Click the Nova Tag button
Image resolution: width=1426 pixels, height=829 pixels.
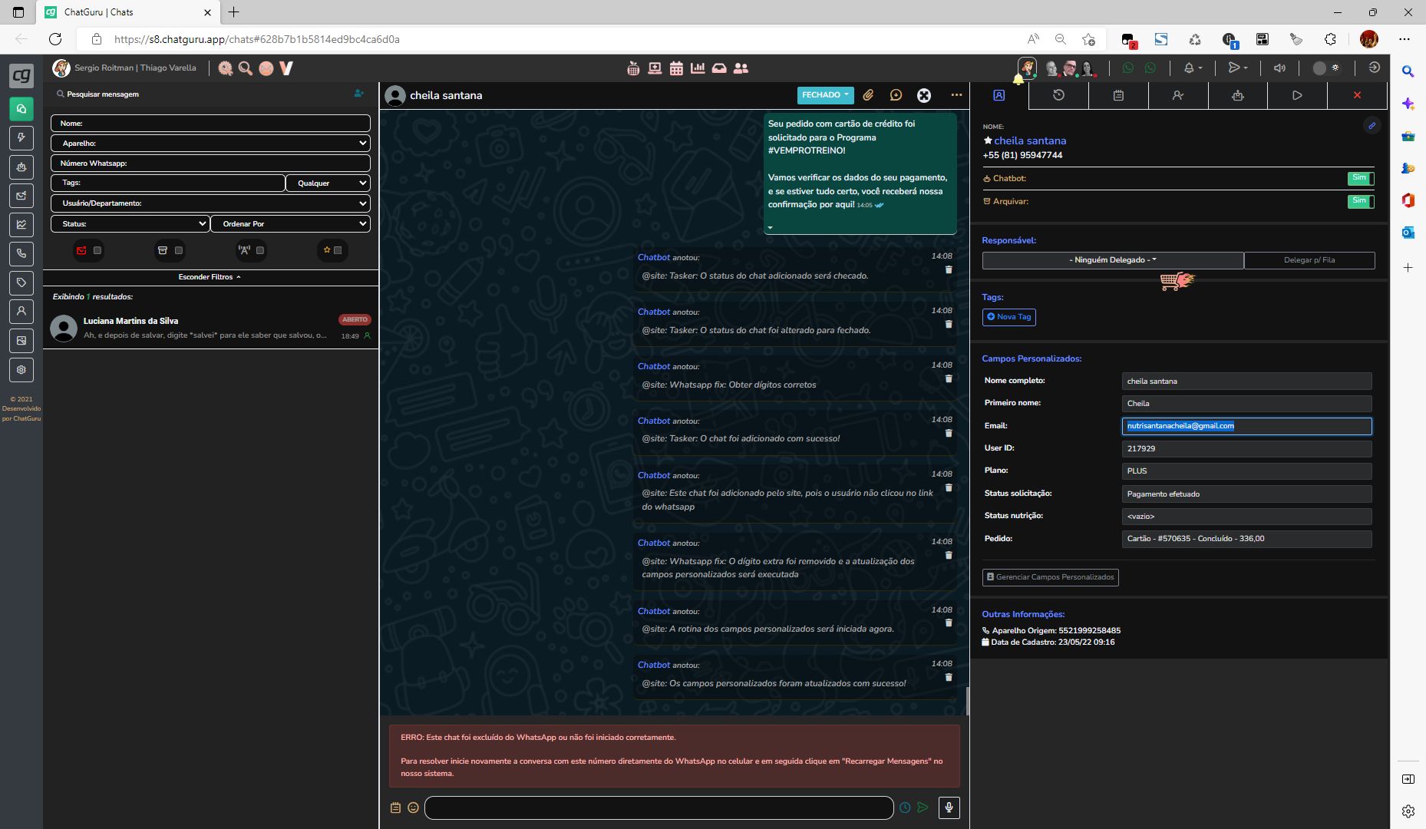coord(1008,317)
